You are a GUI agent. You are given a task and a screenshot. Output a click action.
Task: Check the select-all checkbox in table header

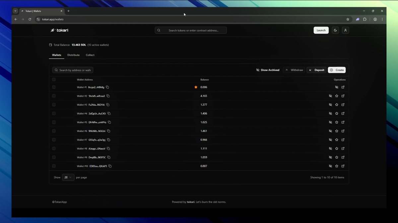[x=54, y=79]
